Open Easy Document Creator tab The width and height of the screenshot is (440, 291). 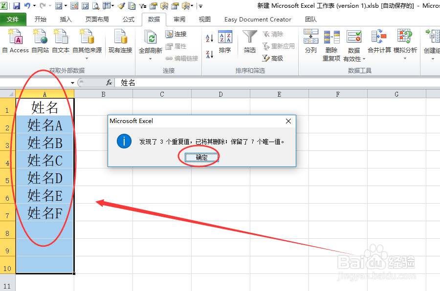(x=258, y=20)
